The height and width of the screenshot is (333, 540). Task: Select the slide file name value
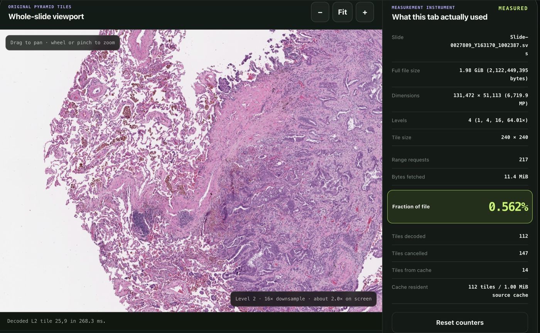point(489,45)
